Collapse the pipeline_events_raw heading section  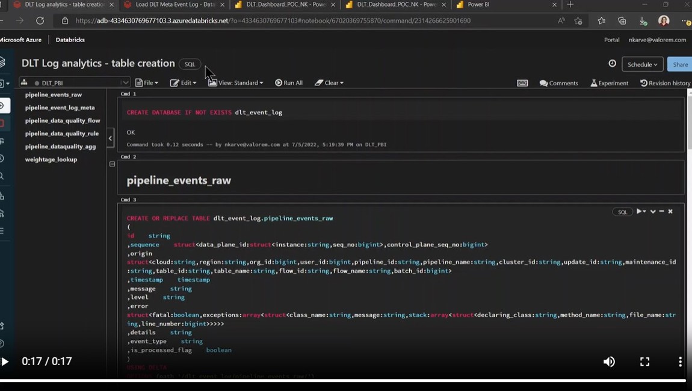pyautogui.click(x=112, y=164)
